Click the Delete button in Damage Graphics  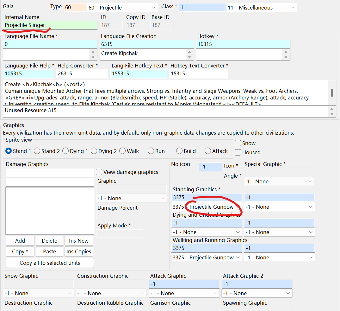point(49,241)
